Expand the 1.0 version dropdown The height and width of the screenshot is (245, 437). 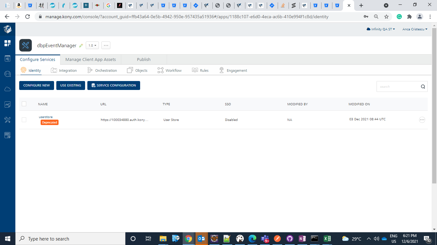(x=92, y=45)
